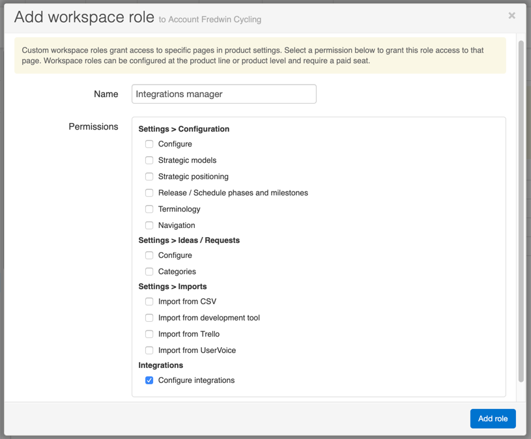Screen dimensions: 531x439
Task: Click the Import from Trello label
Action: (188, 334)
